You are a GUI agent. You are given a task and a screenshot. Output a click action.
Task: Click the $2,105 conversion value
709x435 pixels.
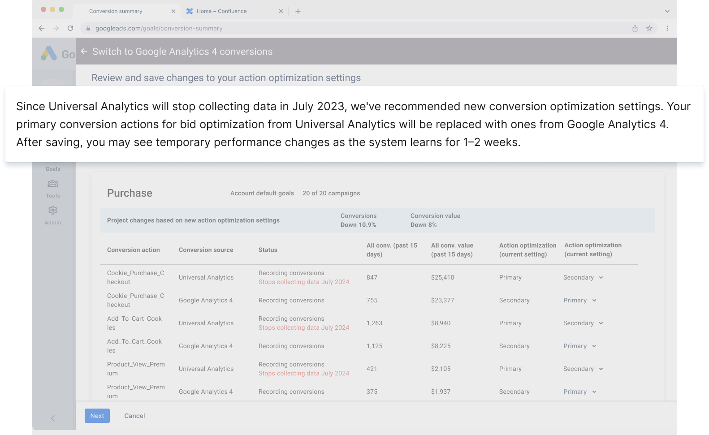coord(441,369)
